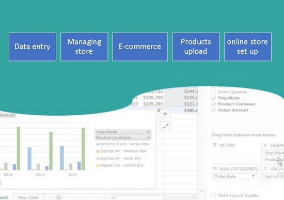
Task: Select the Ship Mode legend field item
Action: (273, 152)
